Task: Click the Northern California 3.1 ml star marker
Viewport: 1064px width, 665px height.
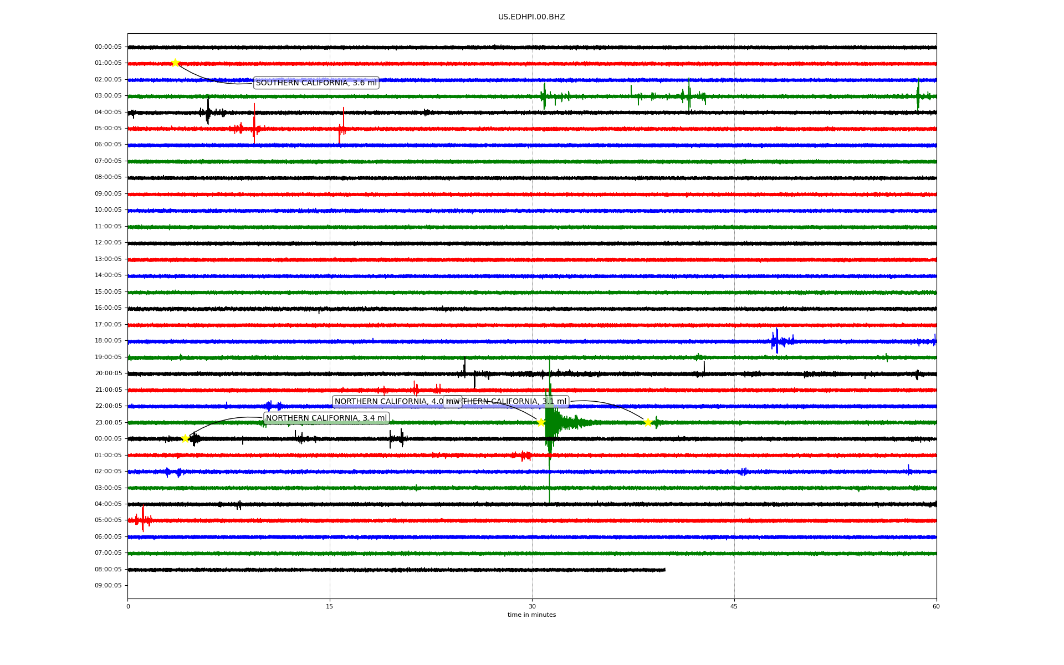Action: [647, 422]
